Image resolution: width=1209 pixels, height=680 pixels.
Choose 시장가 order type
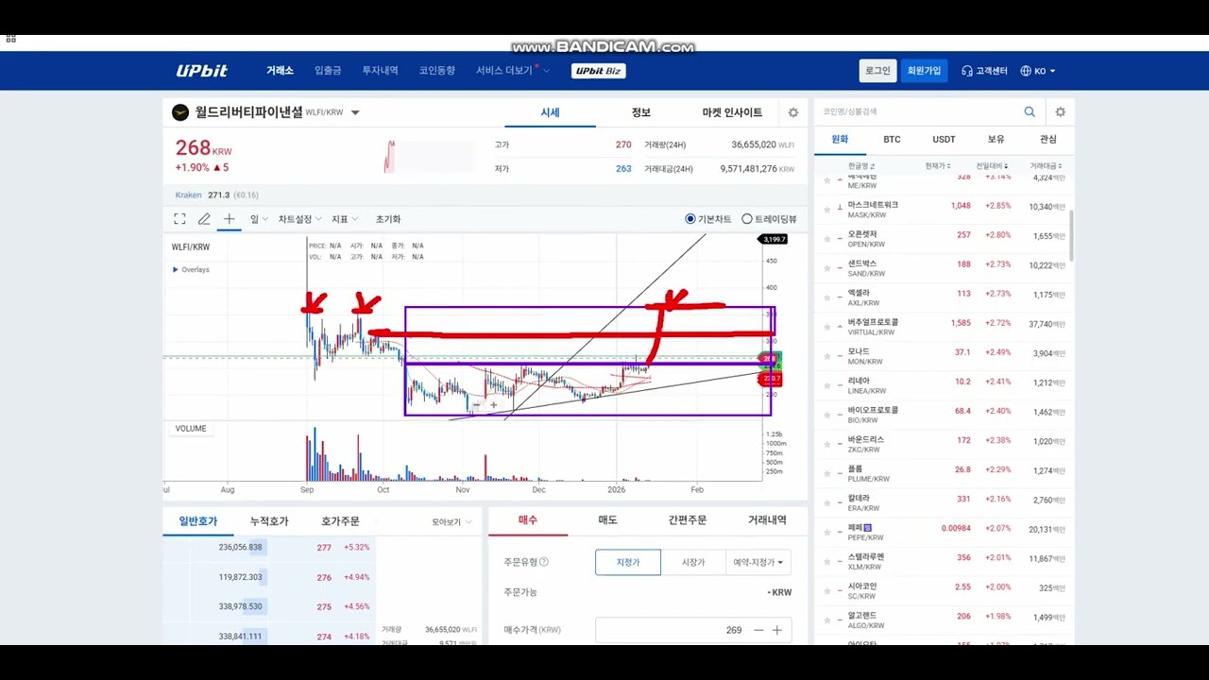[x=693, y=562]
